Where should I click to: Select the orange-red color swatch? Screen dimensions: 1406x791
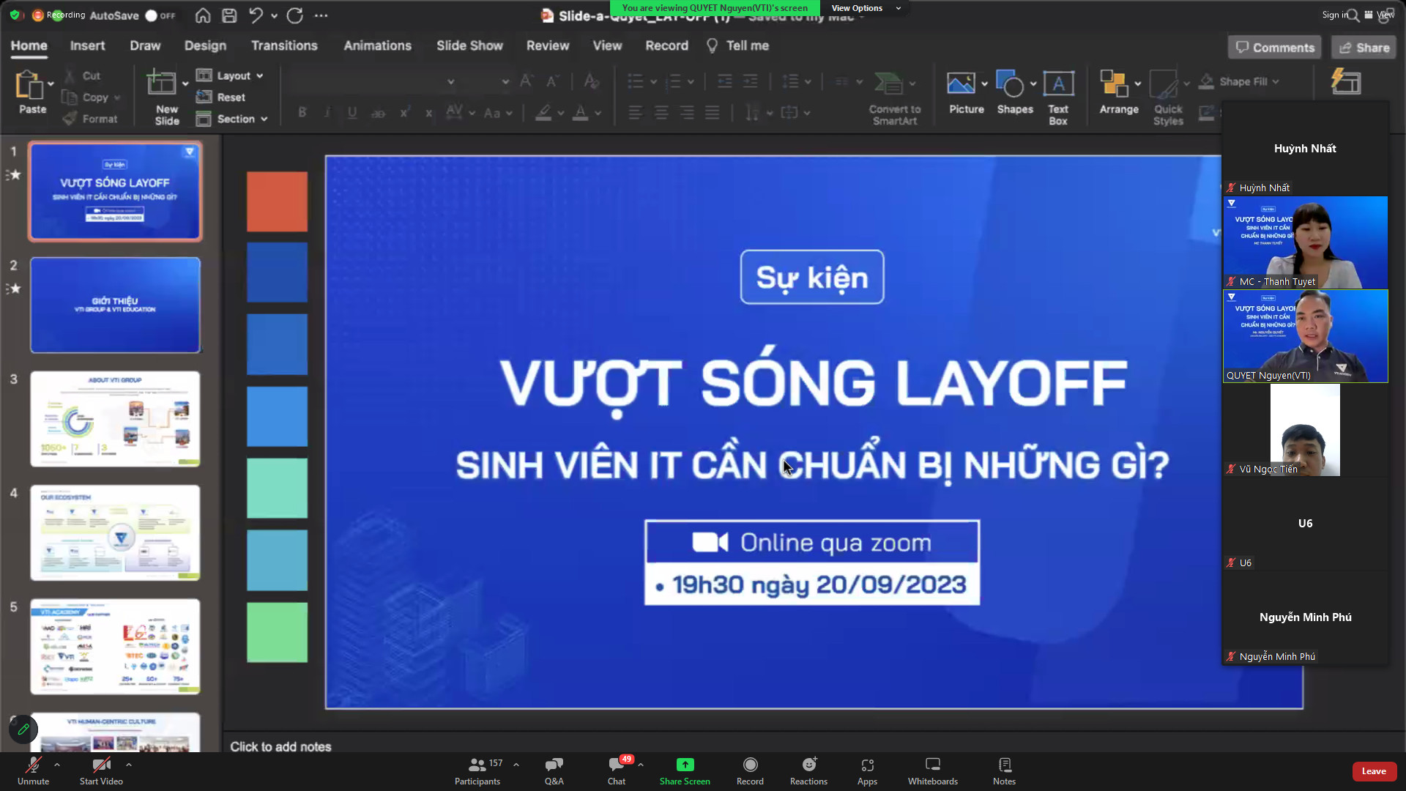(x=277, y=201)
